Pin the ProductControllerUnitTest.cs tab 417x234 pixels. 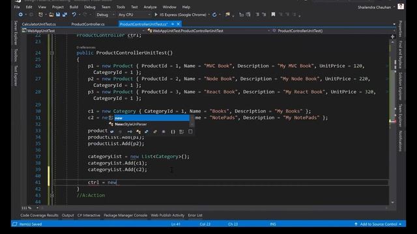[172, 24]
